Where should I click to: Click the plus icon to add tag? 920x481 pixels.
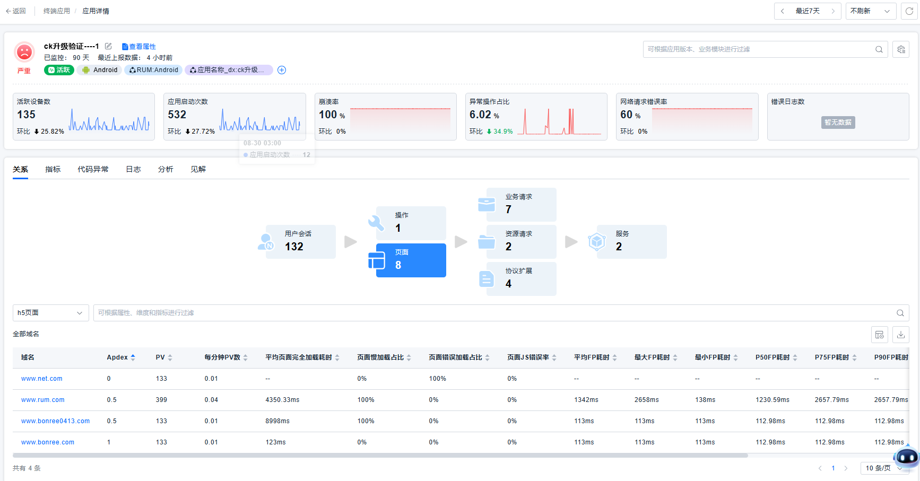[282, 70]
